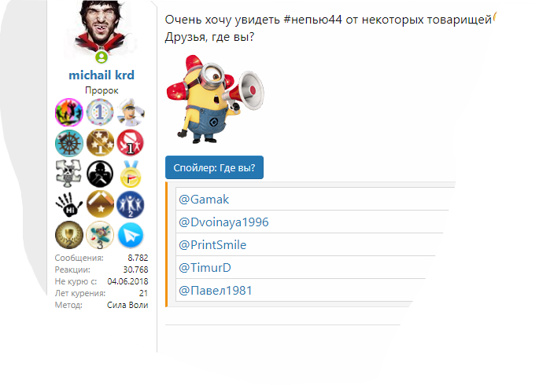The height and width of the screenshot is (385, 539).
Task: Click the @Павел1981 user mention
Action: [x=215, y=291]
